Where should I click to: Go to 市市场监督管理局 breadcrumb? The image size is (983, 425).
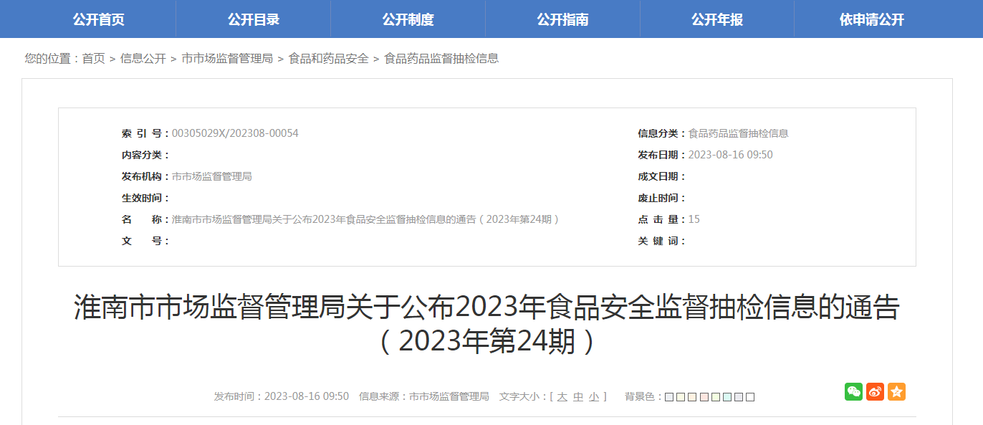pos(227,59)
